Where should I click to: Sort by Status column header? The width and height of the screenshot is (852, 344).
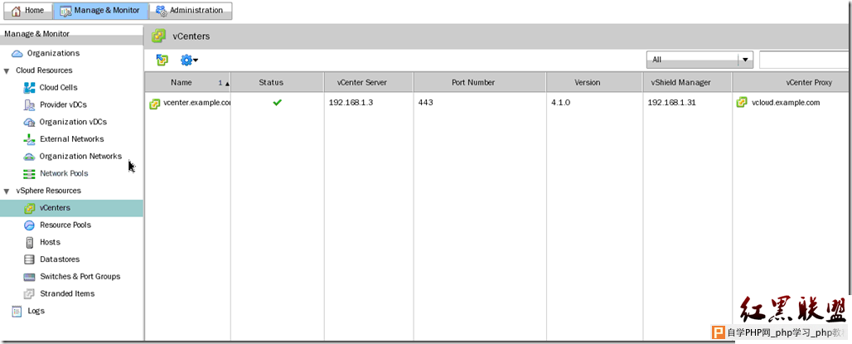pyautogui.click(x=278, y=83)
